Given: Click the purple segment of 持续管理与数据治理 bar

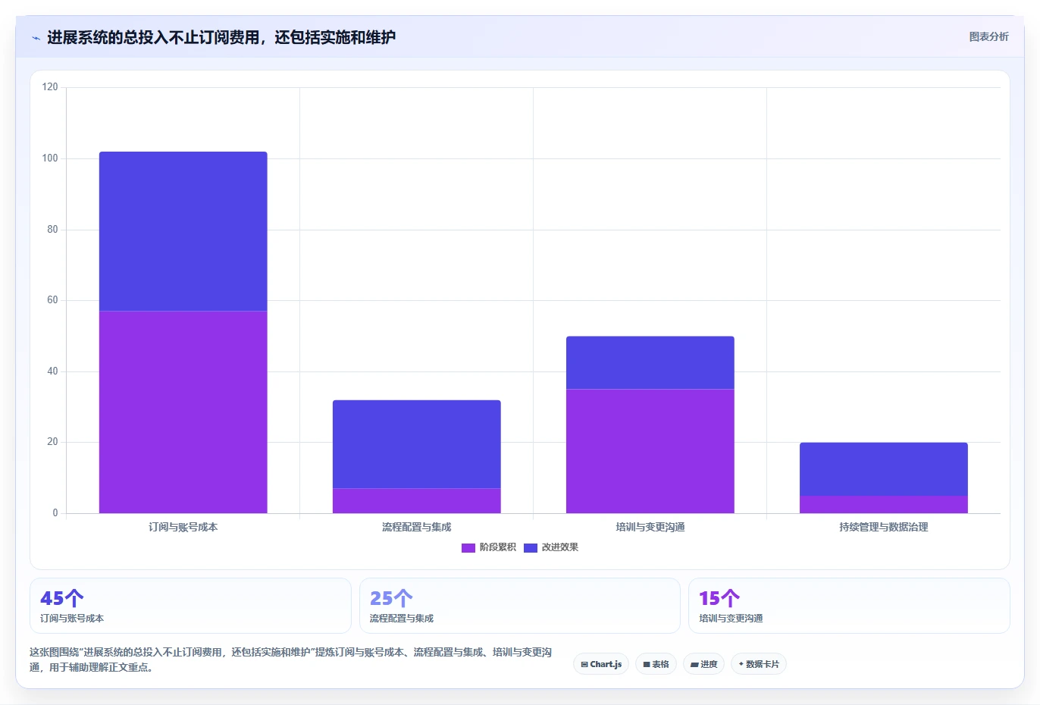Looking at the screenshot, I should tap(884, 504).
